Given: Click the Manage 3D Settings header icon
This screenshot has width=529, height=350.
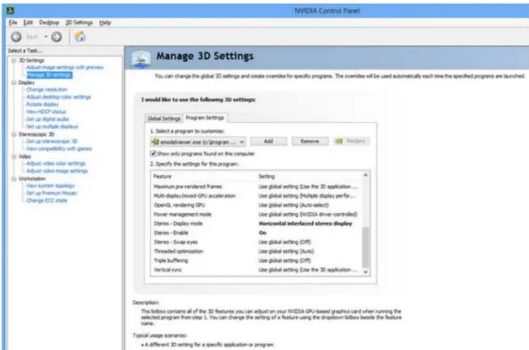Looking at the screenshot, I should [x=141, y=58].
